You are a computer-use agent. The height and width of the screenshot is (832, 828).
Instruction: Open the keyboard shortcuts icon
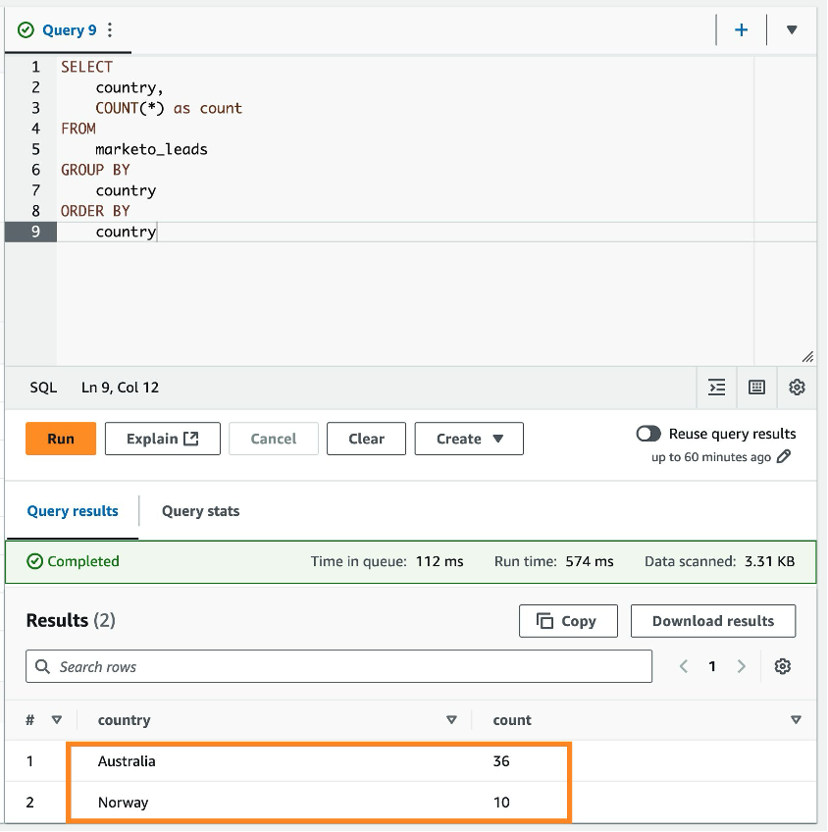(755, 387)
